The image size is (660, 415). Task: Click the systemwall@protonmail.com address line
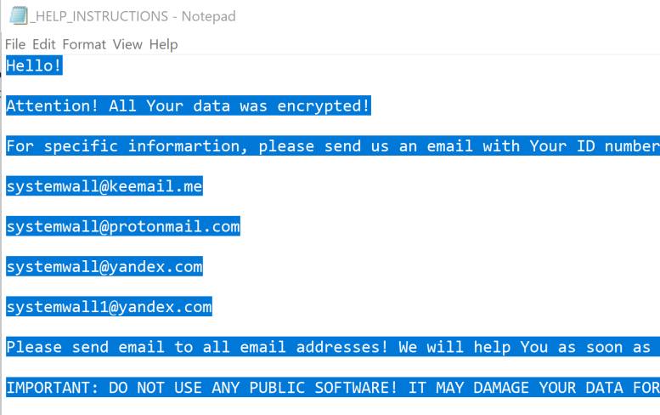(122, 226)
